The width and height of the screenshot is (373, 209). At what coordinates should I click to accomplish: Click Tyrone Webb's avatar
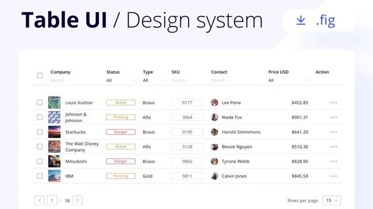pos(215,161)
